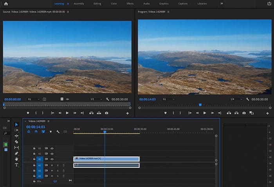Select the Selection tool arrow
Screen dimensions: 274x187
[x=16, y=125]
